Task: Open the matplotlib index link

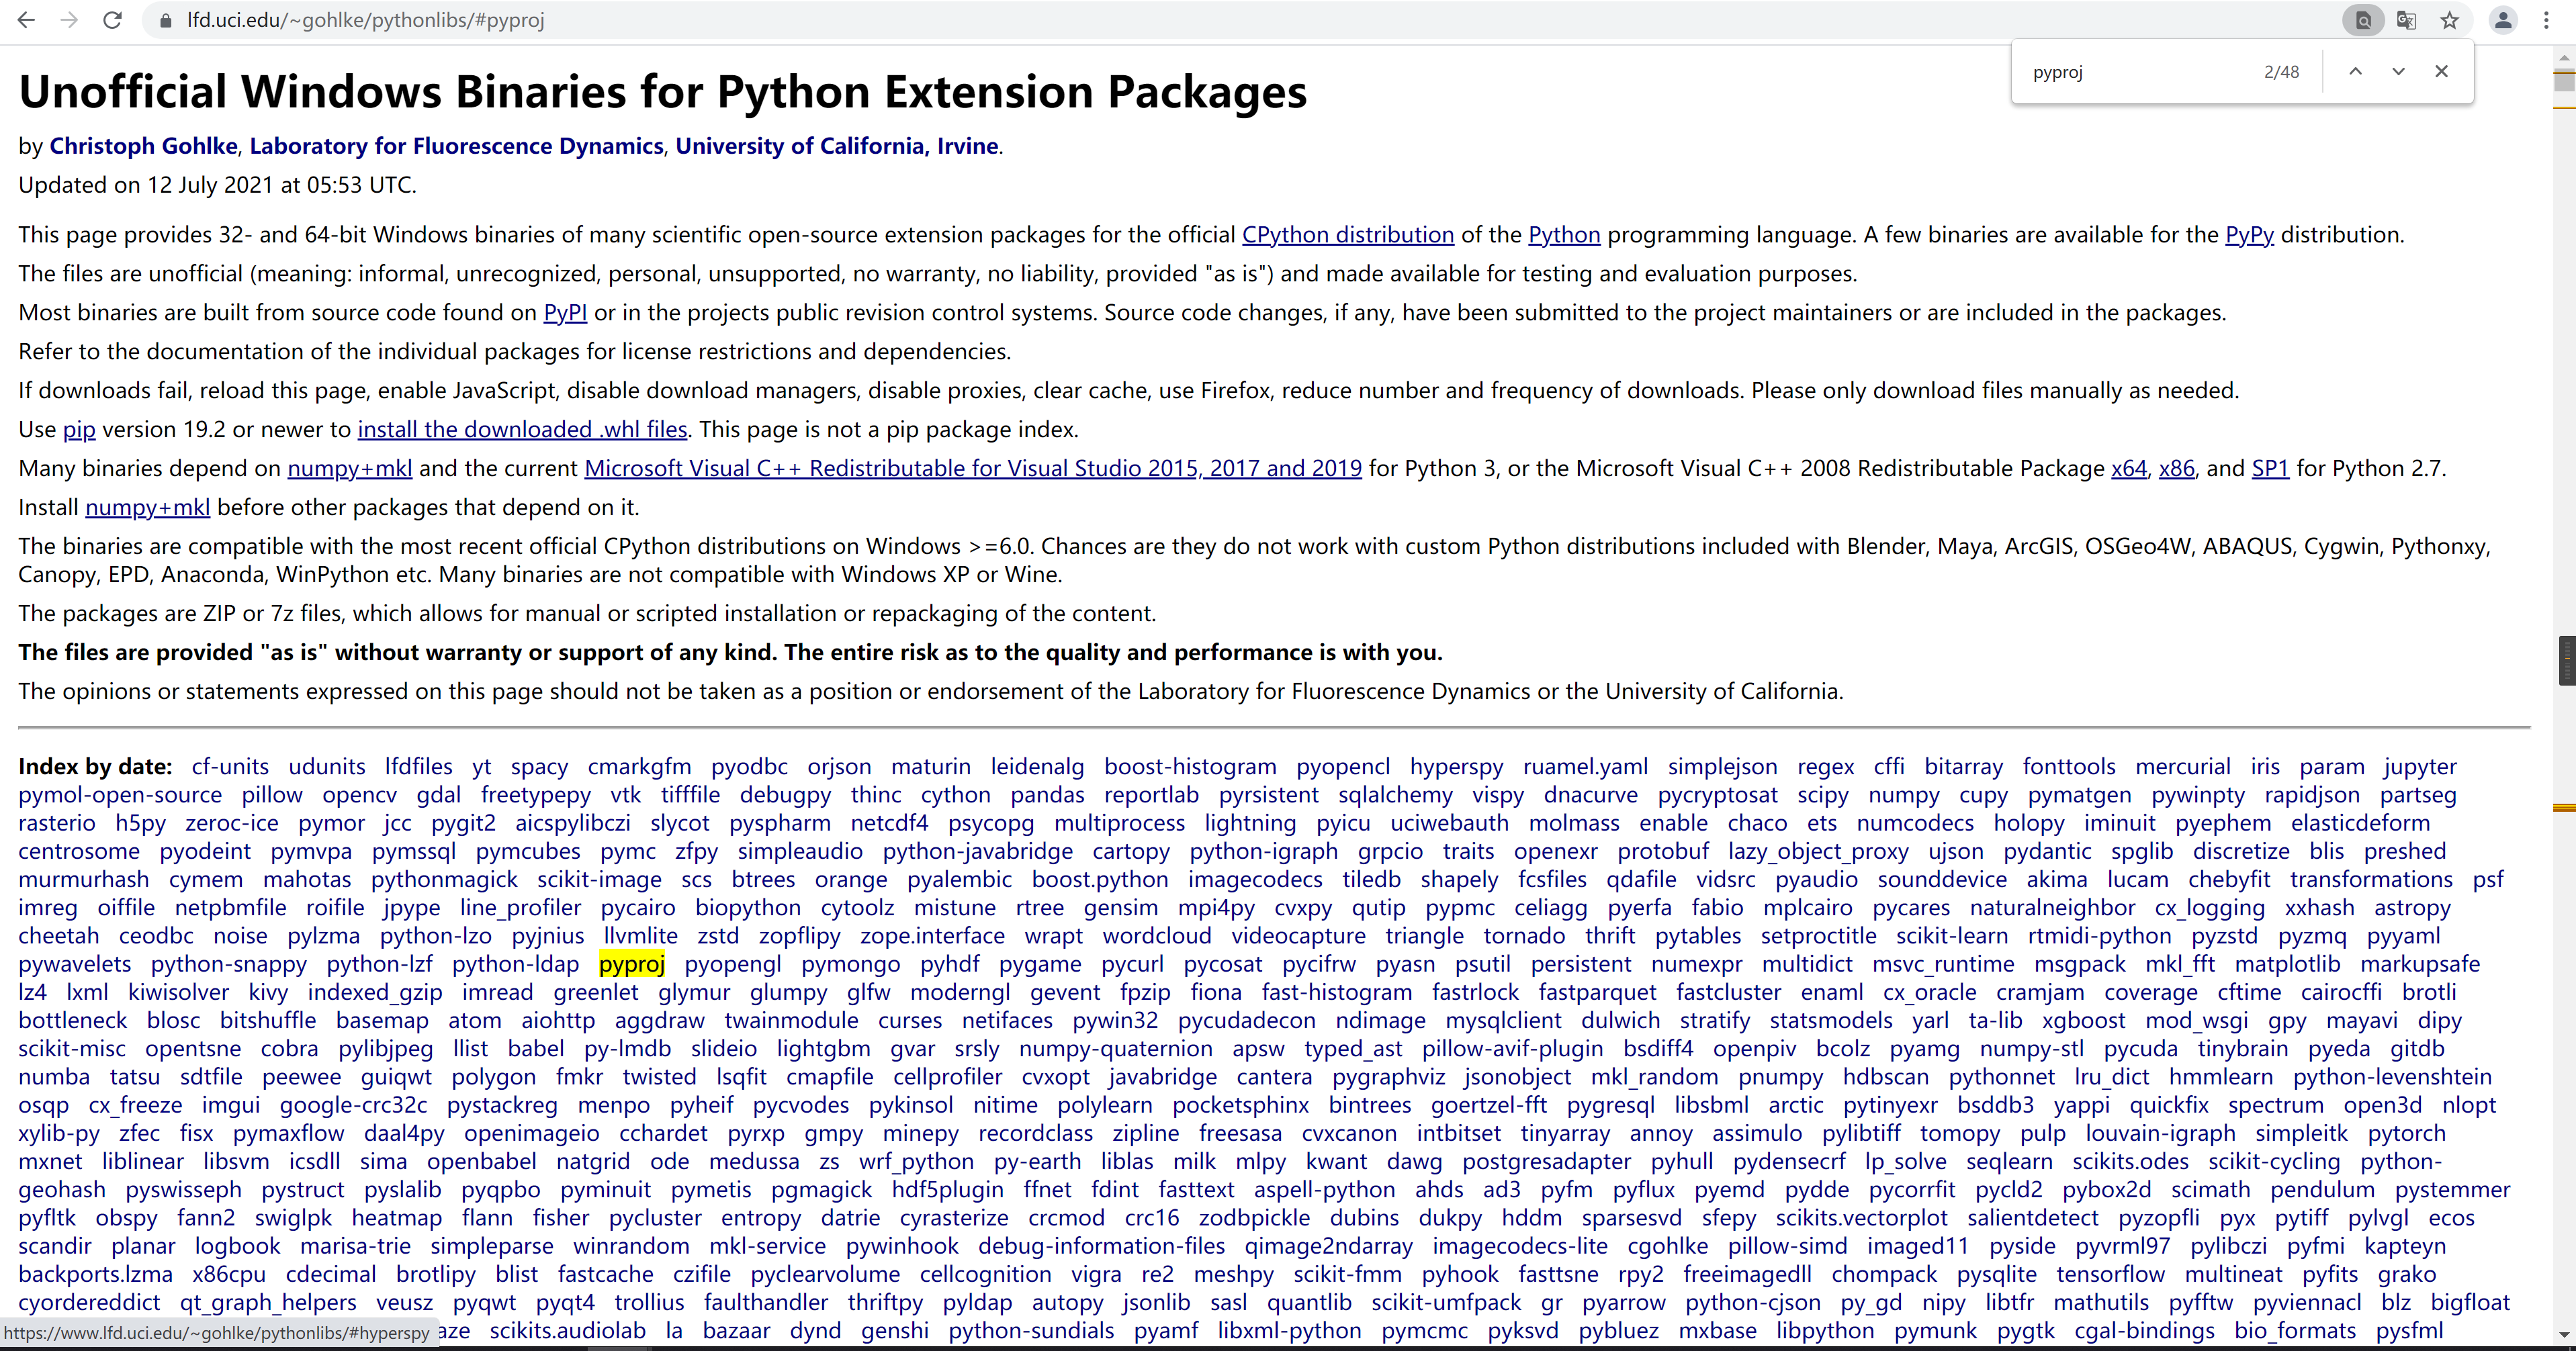Action: [x=2287, y=964]
